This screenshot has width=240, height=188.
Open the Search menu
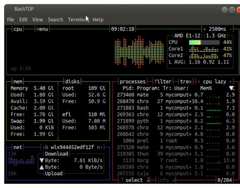55,20
